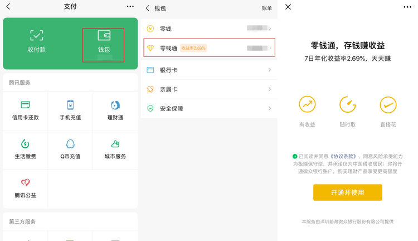
Task: Open 信用卡还款 service
Action: point(25,110)
